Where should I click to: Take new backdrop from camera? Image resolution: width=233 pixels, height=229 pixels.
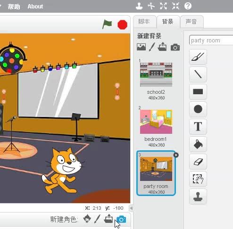tap(175, 47)
